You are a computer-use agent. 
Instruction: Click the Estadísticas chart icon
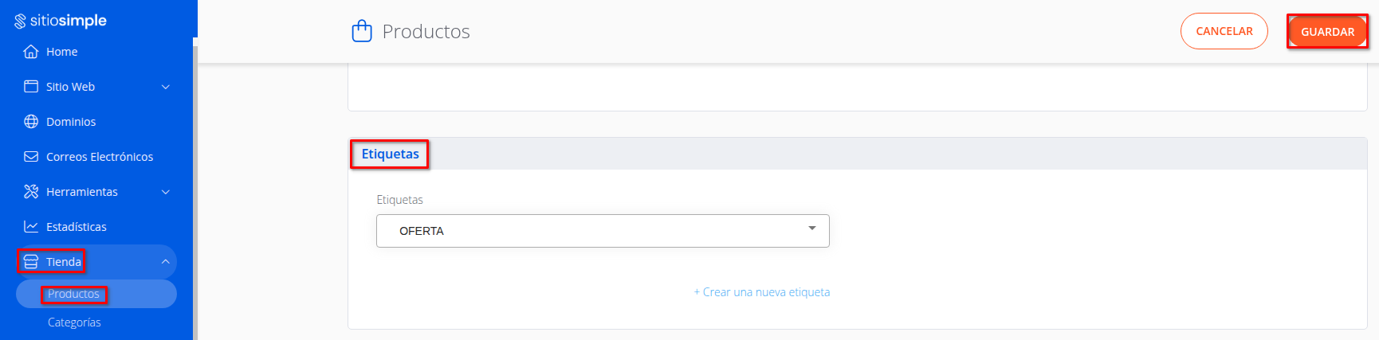(x=31, y=226)
